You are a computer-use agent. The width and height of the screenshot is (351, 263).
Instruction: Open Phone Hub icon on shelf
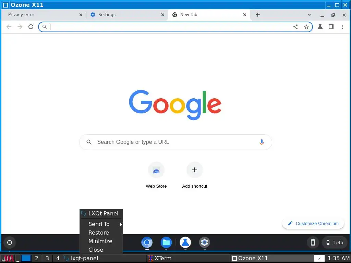(x=313, y=242)
